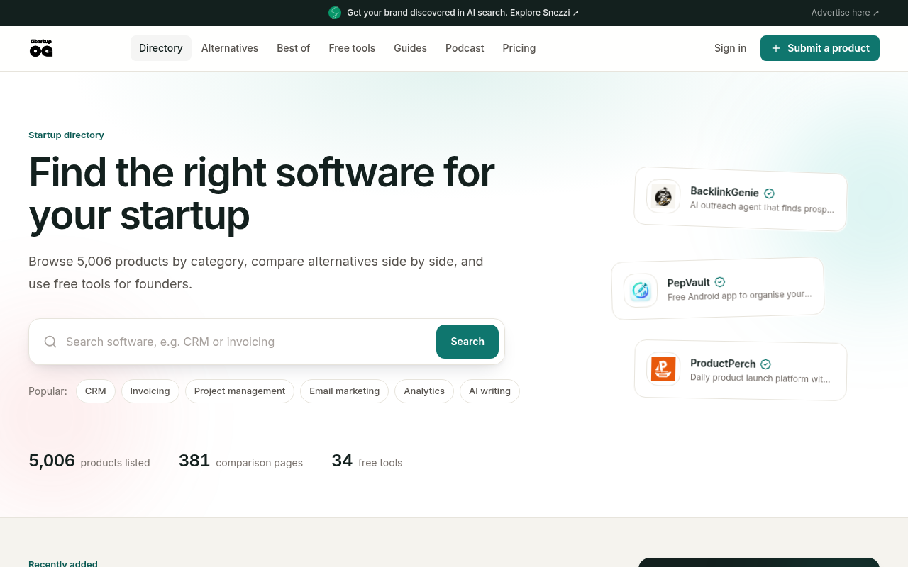Click the 'Startup directory' label

point(66,135)
